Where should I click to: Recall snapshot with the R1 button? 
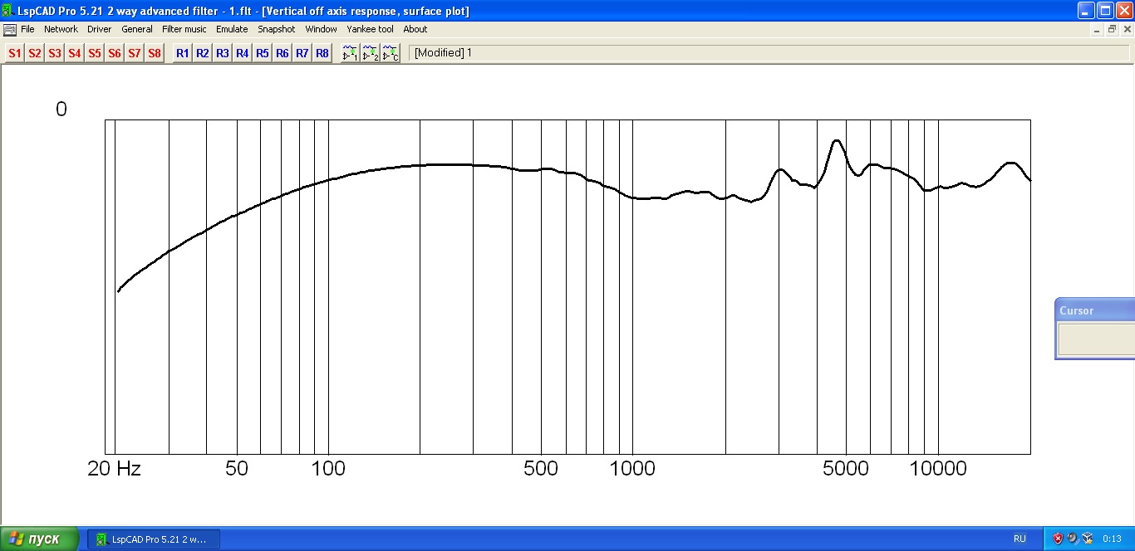click(x=183, y=53)
